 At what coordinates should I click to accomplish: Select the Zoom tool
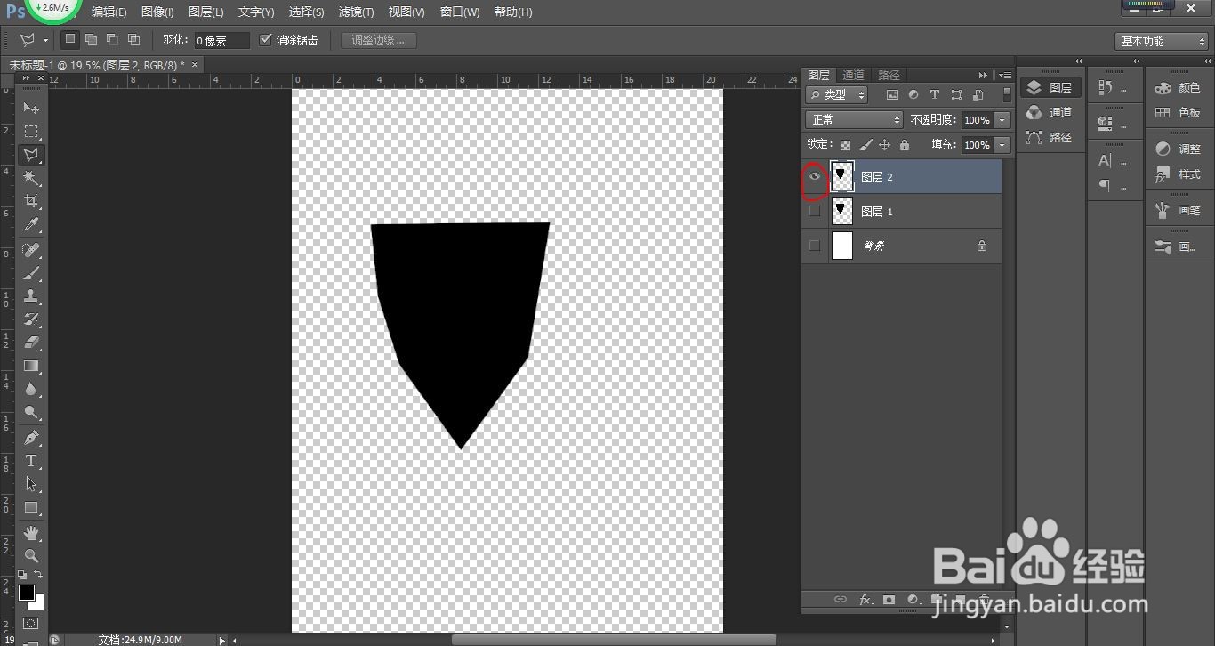pyautogui.click(x=31, y=556)
